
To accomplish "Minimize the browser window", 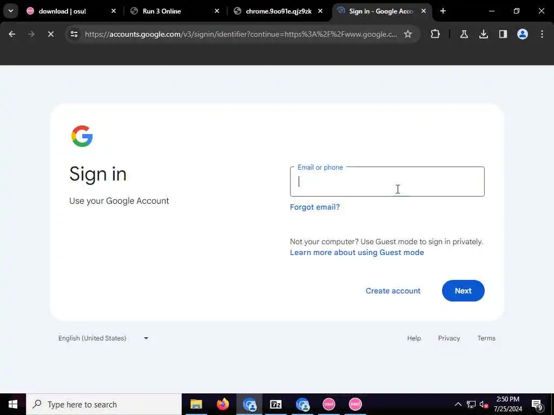I will (491, 11).
